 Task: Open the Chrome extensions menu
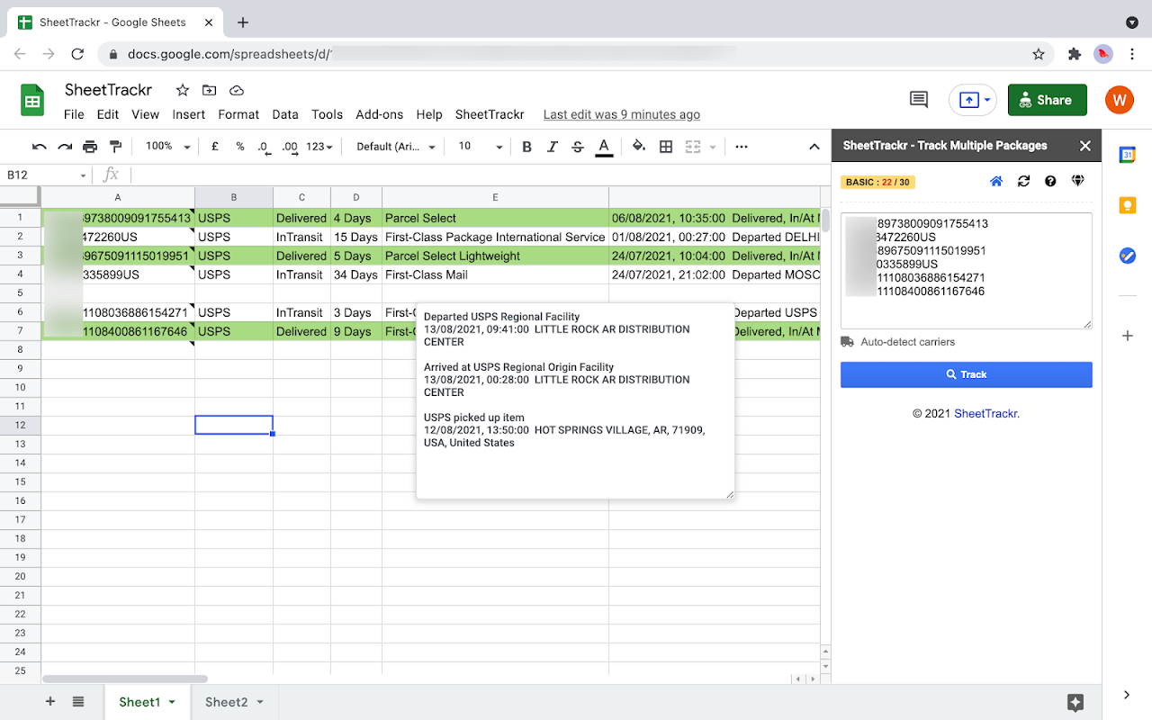point(1074,54)
